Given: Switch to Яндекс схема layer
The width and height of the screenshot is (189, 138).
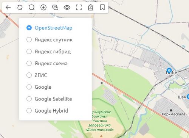Looking at the screenshot, I should (x=47, y=63).
